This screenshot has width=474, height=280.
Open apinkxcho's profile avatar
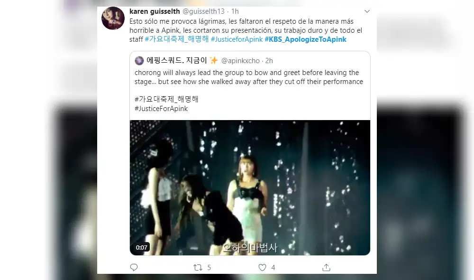(x=138, y=61)
